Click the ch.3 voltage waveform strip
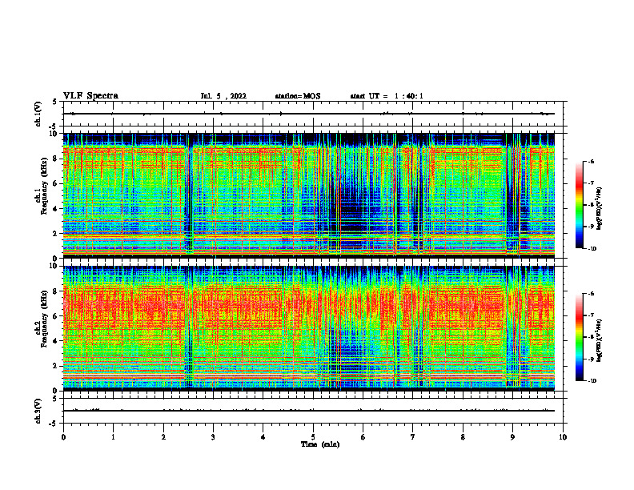634x490 pixels. 313,411
